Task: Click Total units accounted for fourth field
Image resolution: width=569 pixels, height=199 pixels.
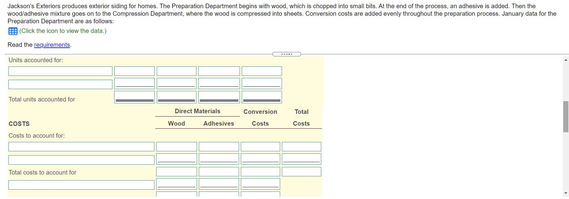Action: tap(262, 97)
